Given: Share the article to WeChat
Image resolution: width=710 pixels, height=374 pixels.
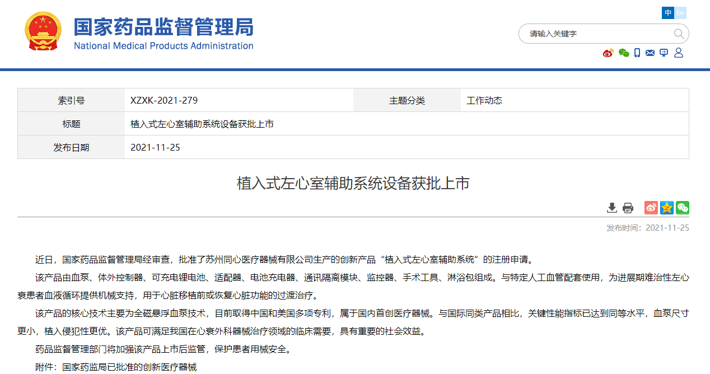Looking at the screenshot, I should tap(682, 208).
